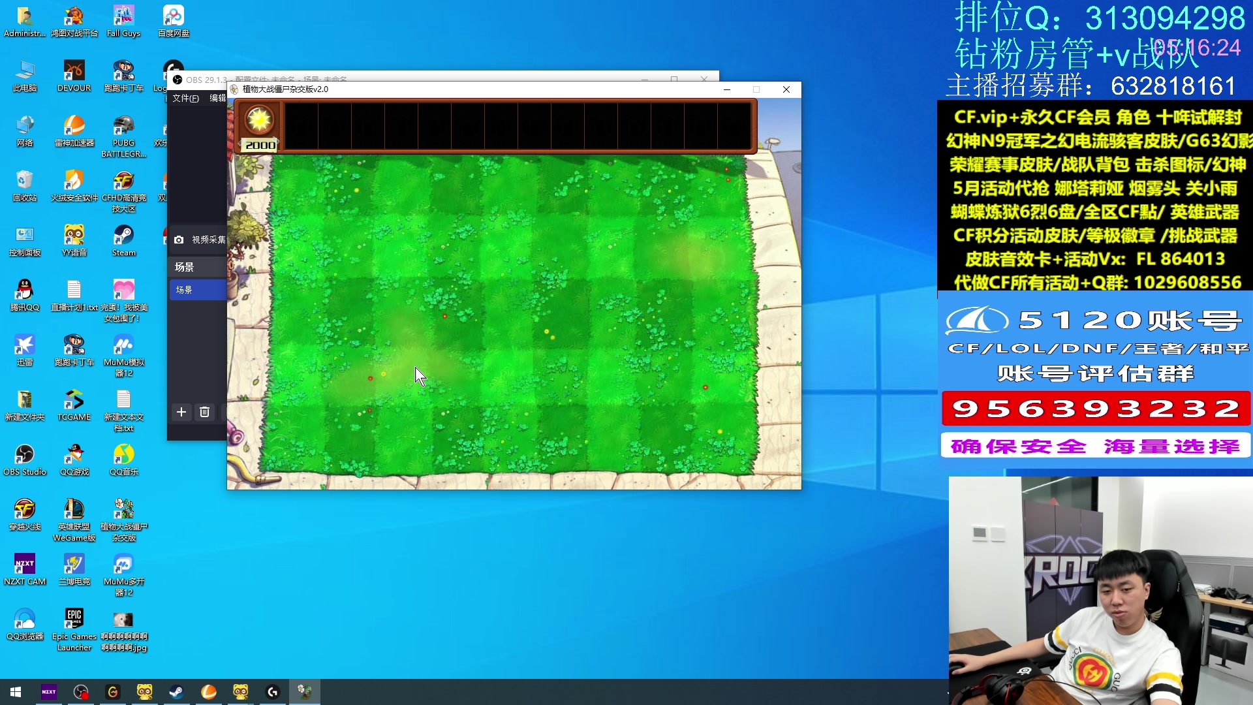The image size is (1253, 705).
Task: Open the MuMu多开器12 desktop shortcut
Action: pyautogui.click(x=123, y=575)
